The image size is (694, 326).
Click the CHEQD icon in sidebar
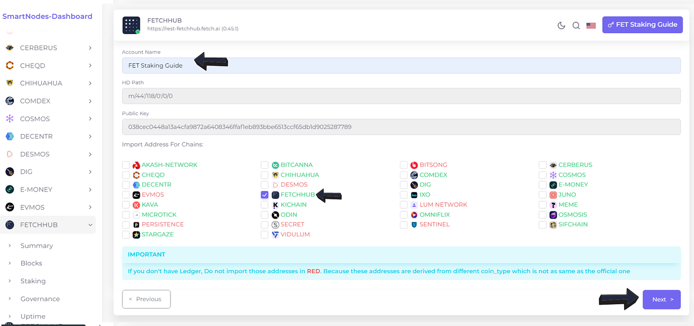(x=9, y=65)
